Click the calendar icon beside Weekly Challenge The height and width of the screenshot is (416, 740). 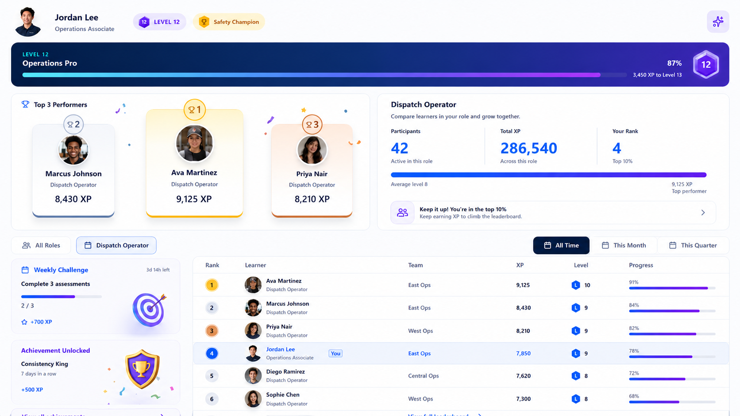point(25,270)
